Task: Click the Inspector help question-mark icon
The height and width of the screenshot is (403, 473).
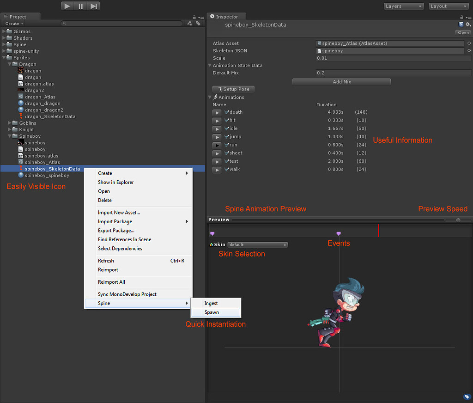Action: point(461,24)
